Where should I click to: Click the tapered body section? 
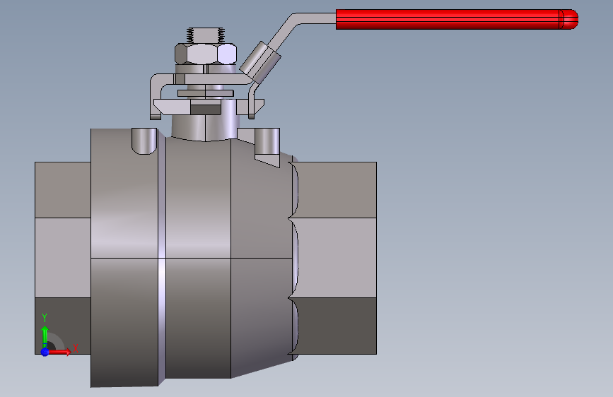[261, 258]
